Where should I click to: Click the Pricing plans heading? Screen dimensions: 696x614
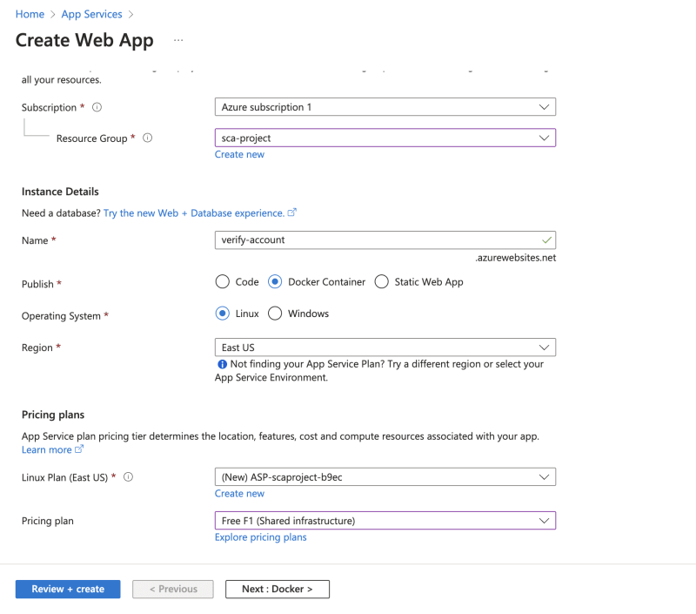[53, 415]
